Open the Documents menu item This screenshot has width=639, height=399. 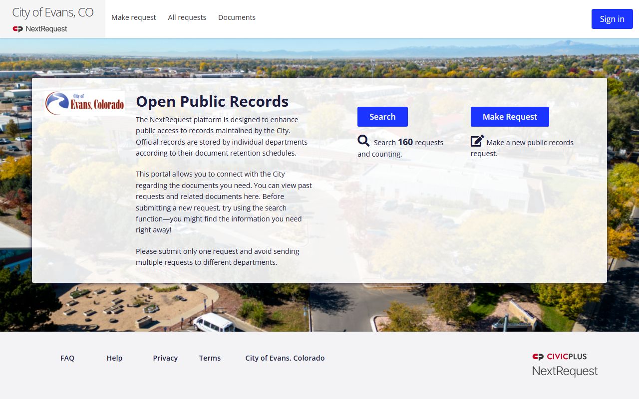point(237,17)
